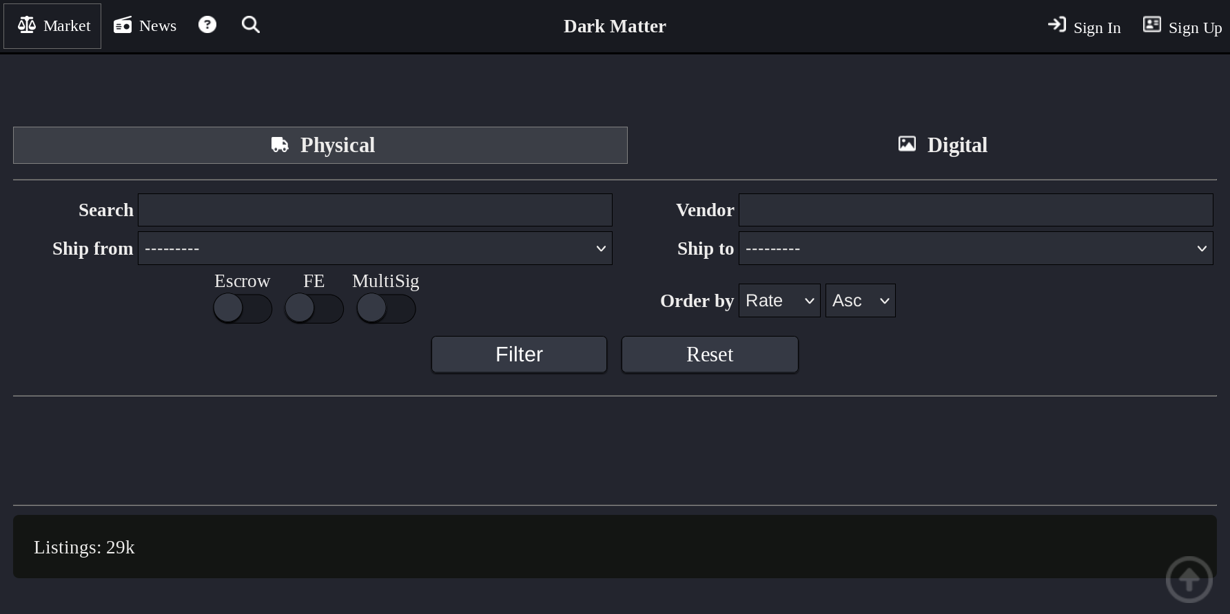Click inside the Vendor input field
The image size is (1230, 614).
coord(976,210)
